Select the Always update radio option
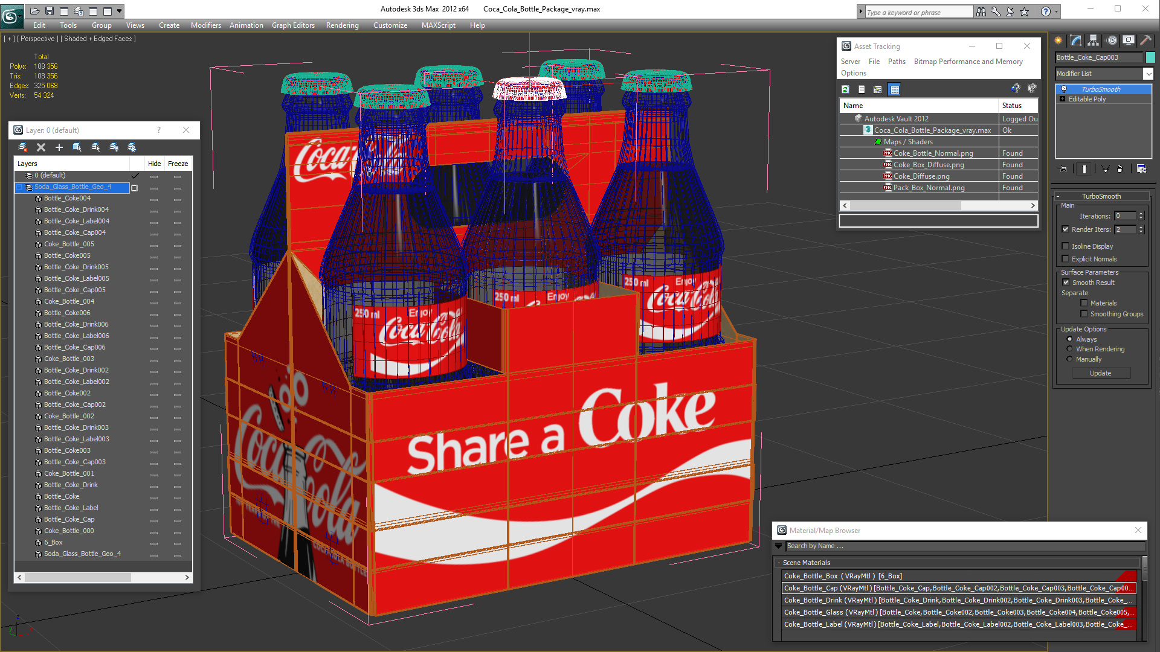This screenshot has width=1160, height=652. 1069,339
